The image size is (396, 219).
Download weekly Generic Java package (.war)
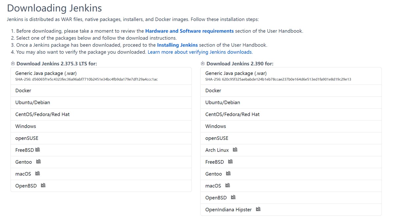tap(236, 73)
